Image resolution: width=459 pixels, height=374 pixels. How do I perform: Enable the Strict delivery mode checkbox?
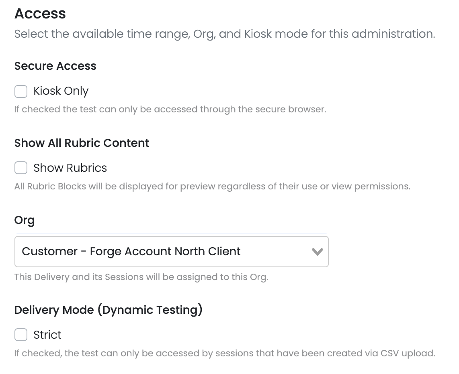pos(21,335)
